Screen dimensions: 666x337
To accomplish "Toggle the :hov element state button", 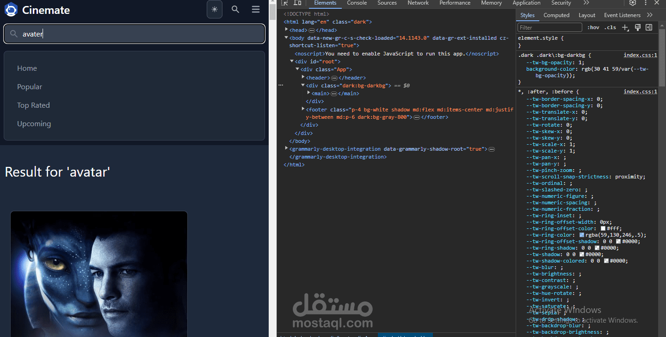I will (593, 28).
